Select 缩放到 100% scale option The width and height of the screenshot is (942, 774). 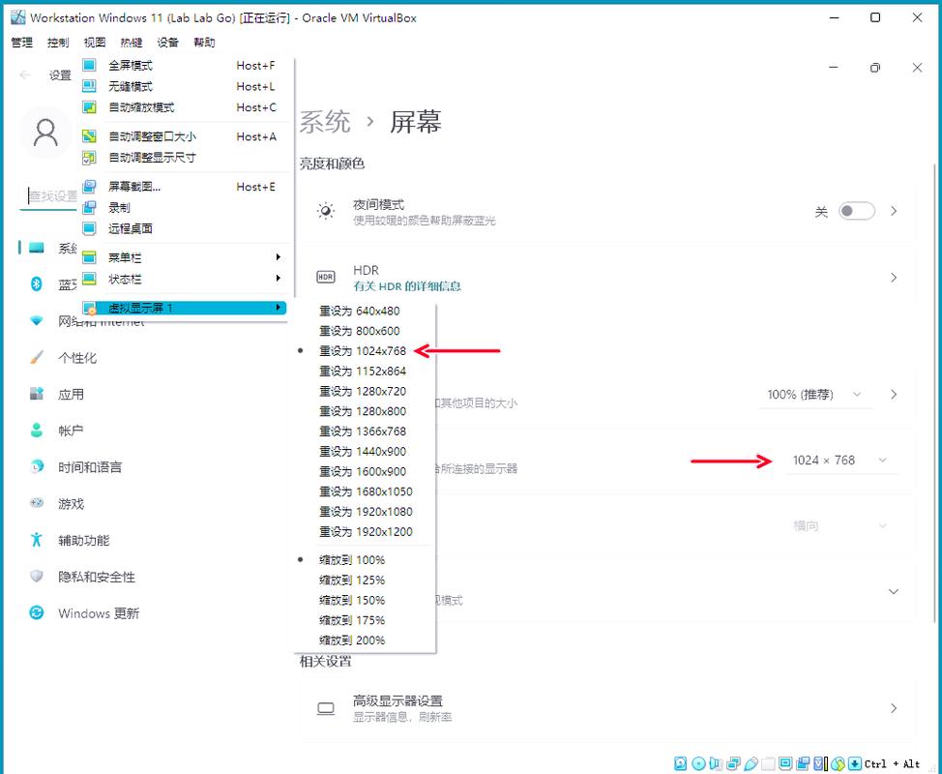click(x=352, y=560)
